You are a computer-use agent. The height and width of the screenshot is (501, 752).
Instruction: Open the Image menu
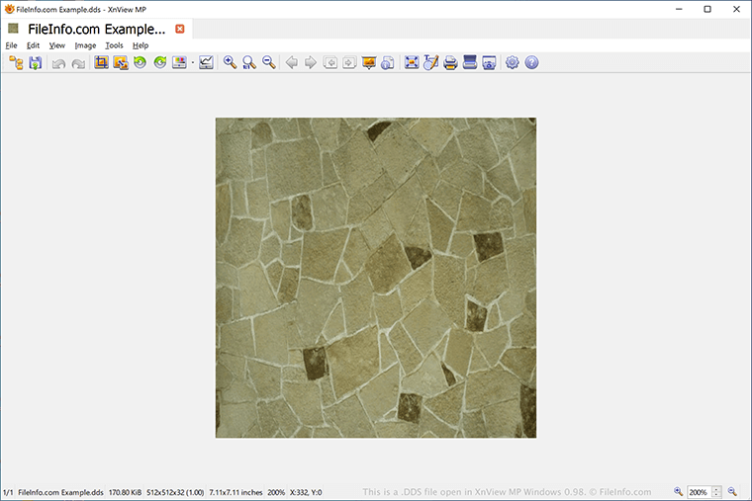point(85,45)
